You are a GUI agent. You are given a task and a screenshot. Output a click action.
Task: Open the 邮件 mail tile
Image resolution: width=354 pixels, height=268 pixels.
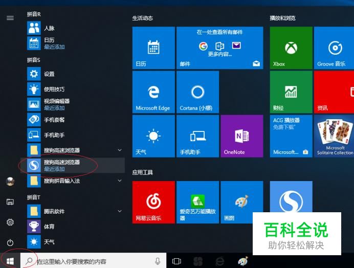[x=219, y=48]
